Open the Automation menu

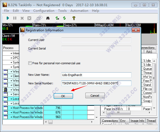(x=79, y=11)
